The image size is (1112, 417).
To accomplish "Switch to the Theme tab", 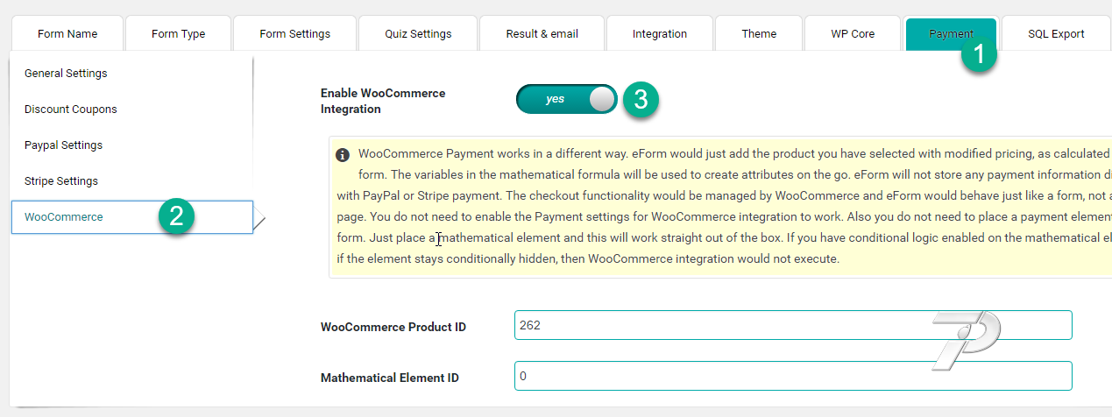I will tap(759, 34).
